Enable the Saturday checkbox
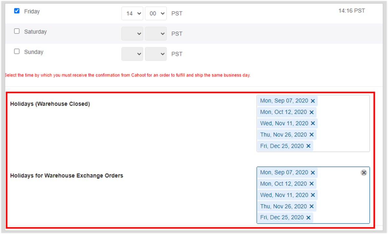This screenshot has width=388, height=234. click(x=17, y=31)
